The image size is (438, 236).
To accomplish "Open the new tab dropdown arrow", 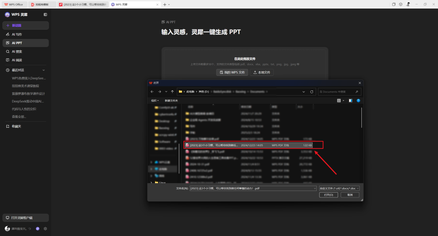I will click(169, 4).
